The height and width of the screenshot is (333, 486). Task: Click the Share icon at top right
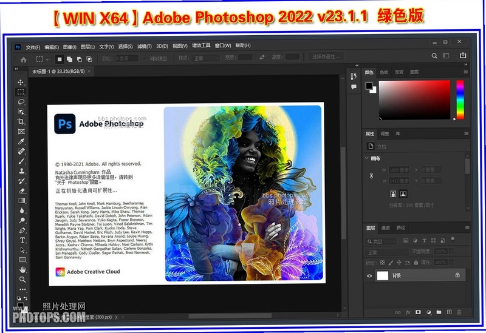pos(463,55)
